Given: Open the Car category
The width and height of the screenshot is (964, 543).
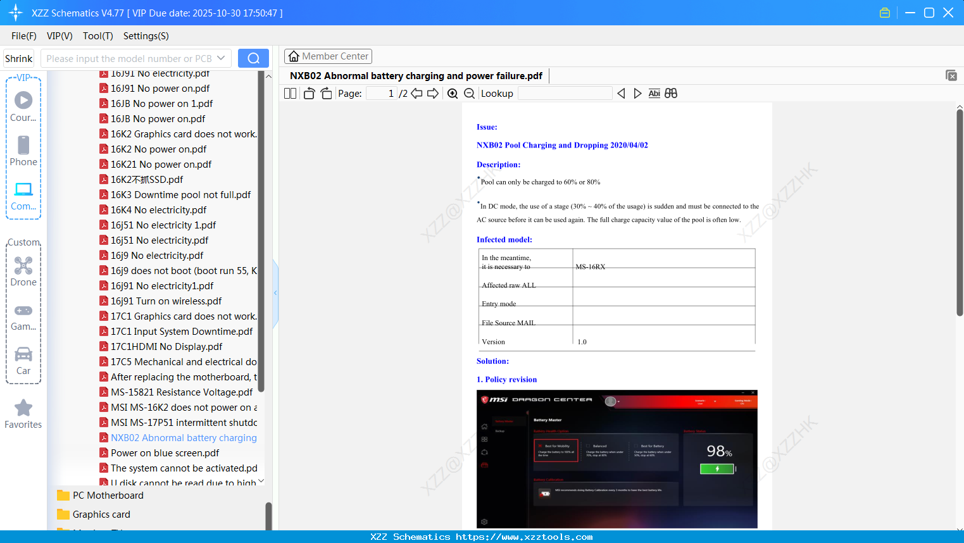Looking at the screenshot, I should tap(23, 361).
